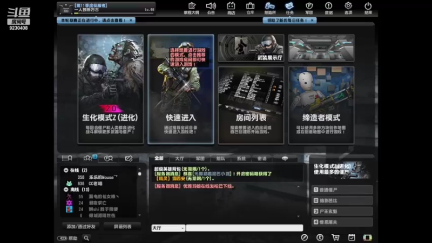Click the magnifier search icon
Image resolution: width=432 pixels, height=243 pixels.
(x=86, y=238)
